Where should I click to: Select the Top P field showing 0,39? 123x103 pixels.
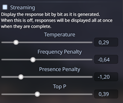pyautogui.click(x=106, y=94)
